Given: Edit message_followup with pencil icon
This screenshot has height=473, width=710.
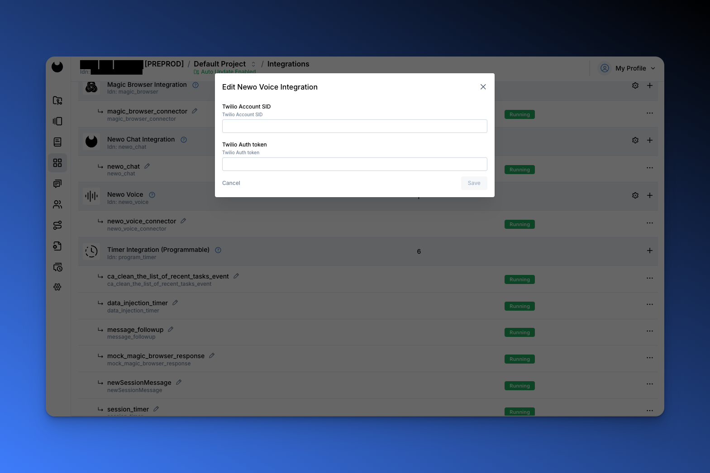Looking at the screenshot, I should (171, 329).
